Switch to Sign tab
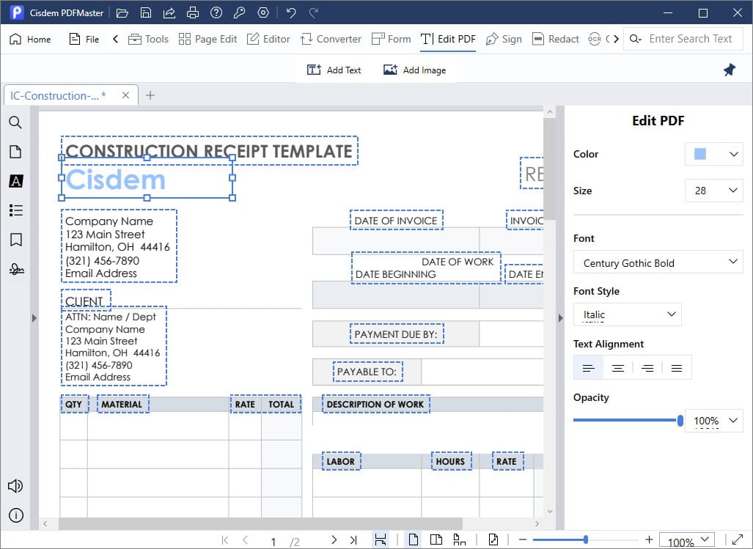Screen dimensions: 753x549 [x=504, y=39]
